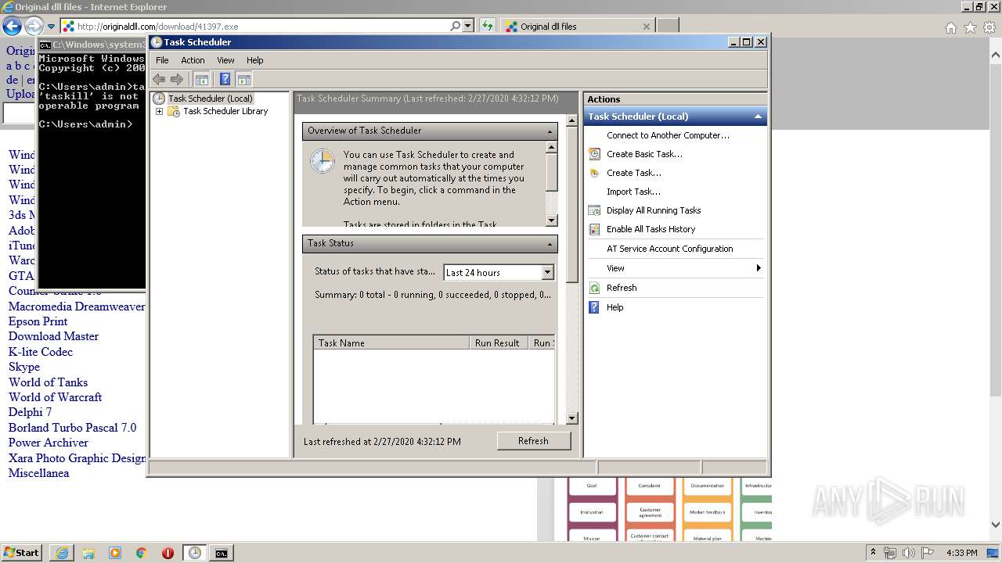Open the File menu
The height and width of the screenshot is (563, 1002).
click(162, 60)
